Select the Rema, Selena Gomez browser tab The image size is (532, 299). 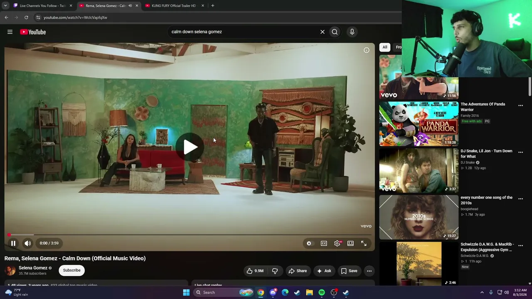(106, 6)
